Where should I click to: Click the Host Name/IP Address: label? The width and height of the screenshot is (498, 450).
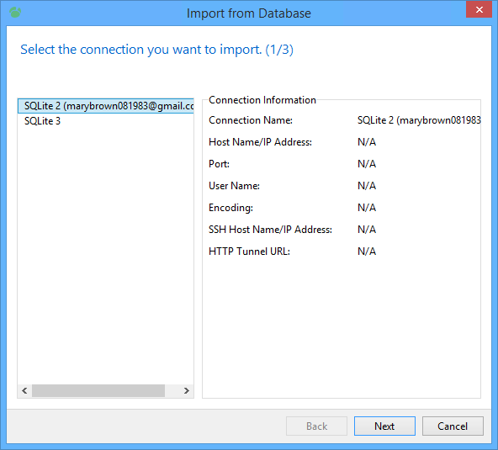click(260, 142)
